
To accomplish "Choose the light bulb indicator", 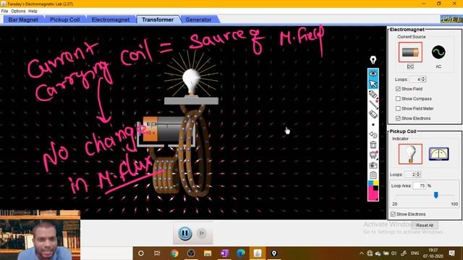I will pos(410,154).
